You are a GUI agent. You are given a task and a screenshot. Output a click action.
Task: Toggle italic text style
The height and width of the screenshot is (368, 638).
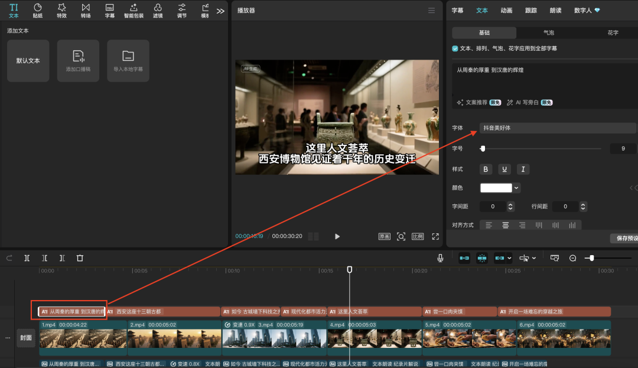522,170
